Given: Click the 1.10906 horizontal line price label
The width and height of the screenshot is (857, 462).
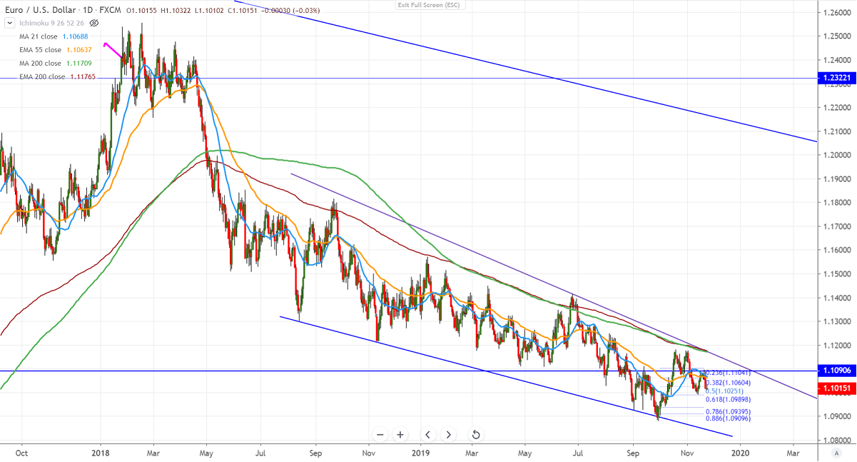Looking at the screenshot, I should [x=836, y=371].
